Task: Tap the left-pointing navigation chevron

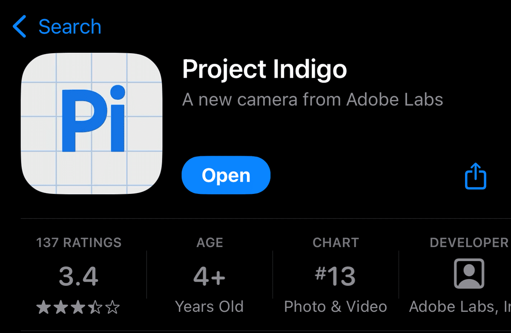Action: pos(19,26)
